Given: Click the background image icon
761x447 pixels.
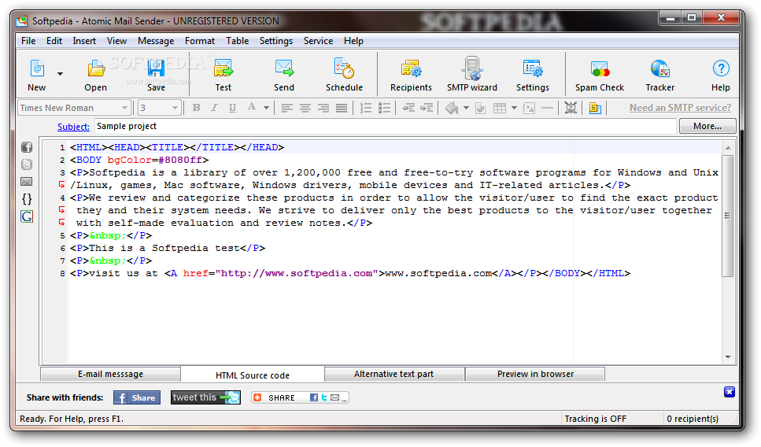Looking at the screenshot, I should pyautogui.click(x=481, y=108).
